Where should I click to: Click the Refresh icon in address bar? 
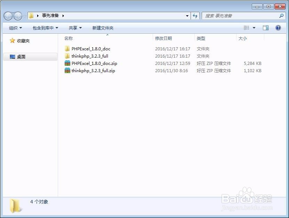(195, 16)
